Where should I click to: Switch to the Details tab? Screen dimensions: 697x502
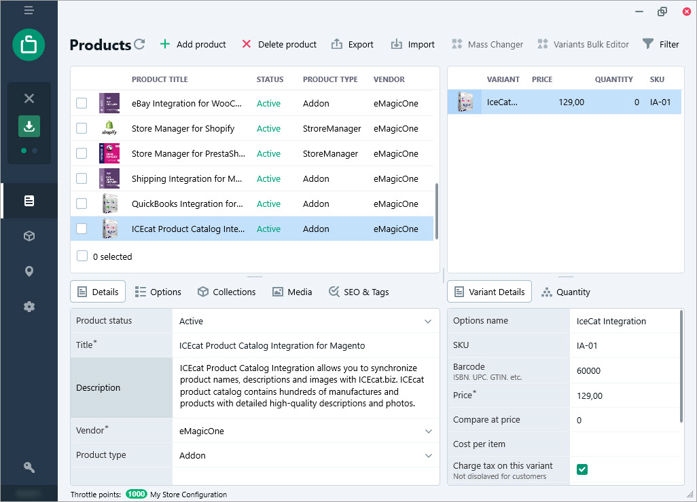click(98, 292)
